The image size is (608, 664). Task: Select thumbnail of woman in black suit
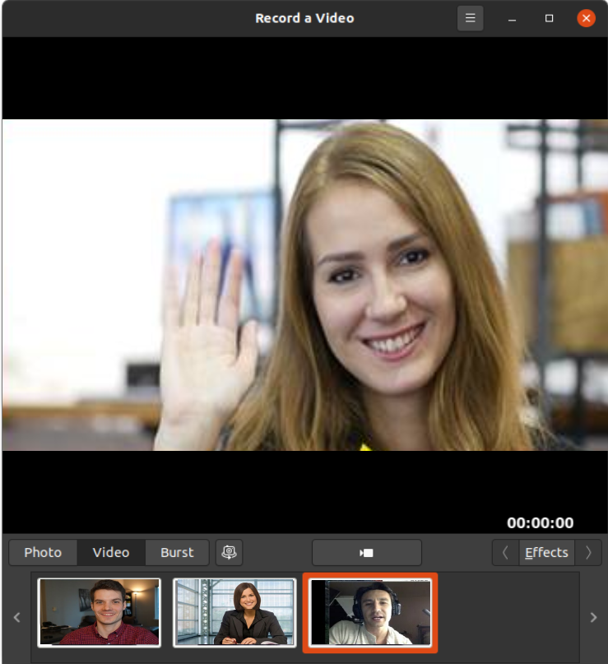[x=234, y=612]
